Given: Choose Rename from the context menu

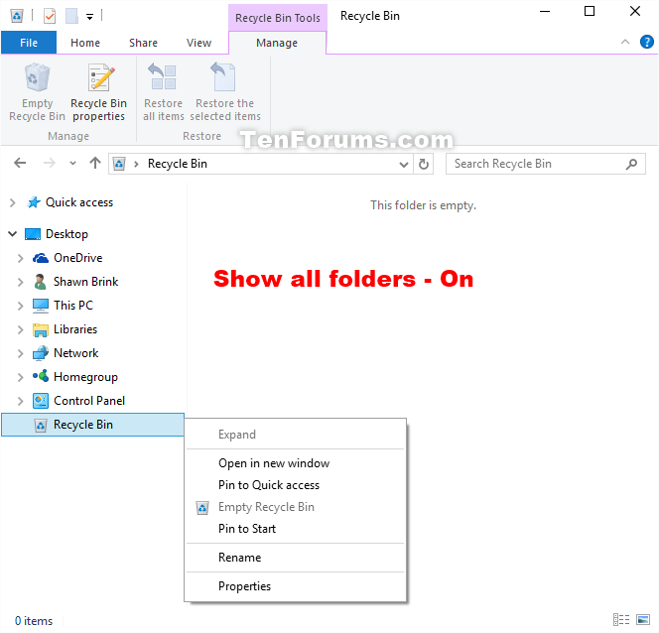Looking at the screenshot, I should (296, 558).
